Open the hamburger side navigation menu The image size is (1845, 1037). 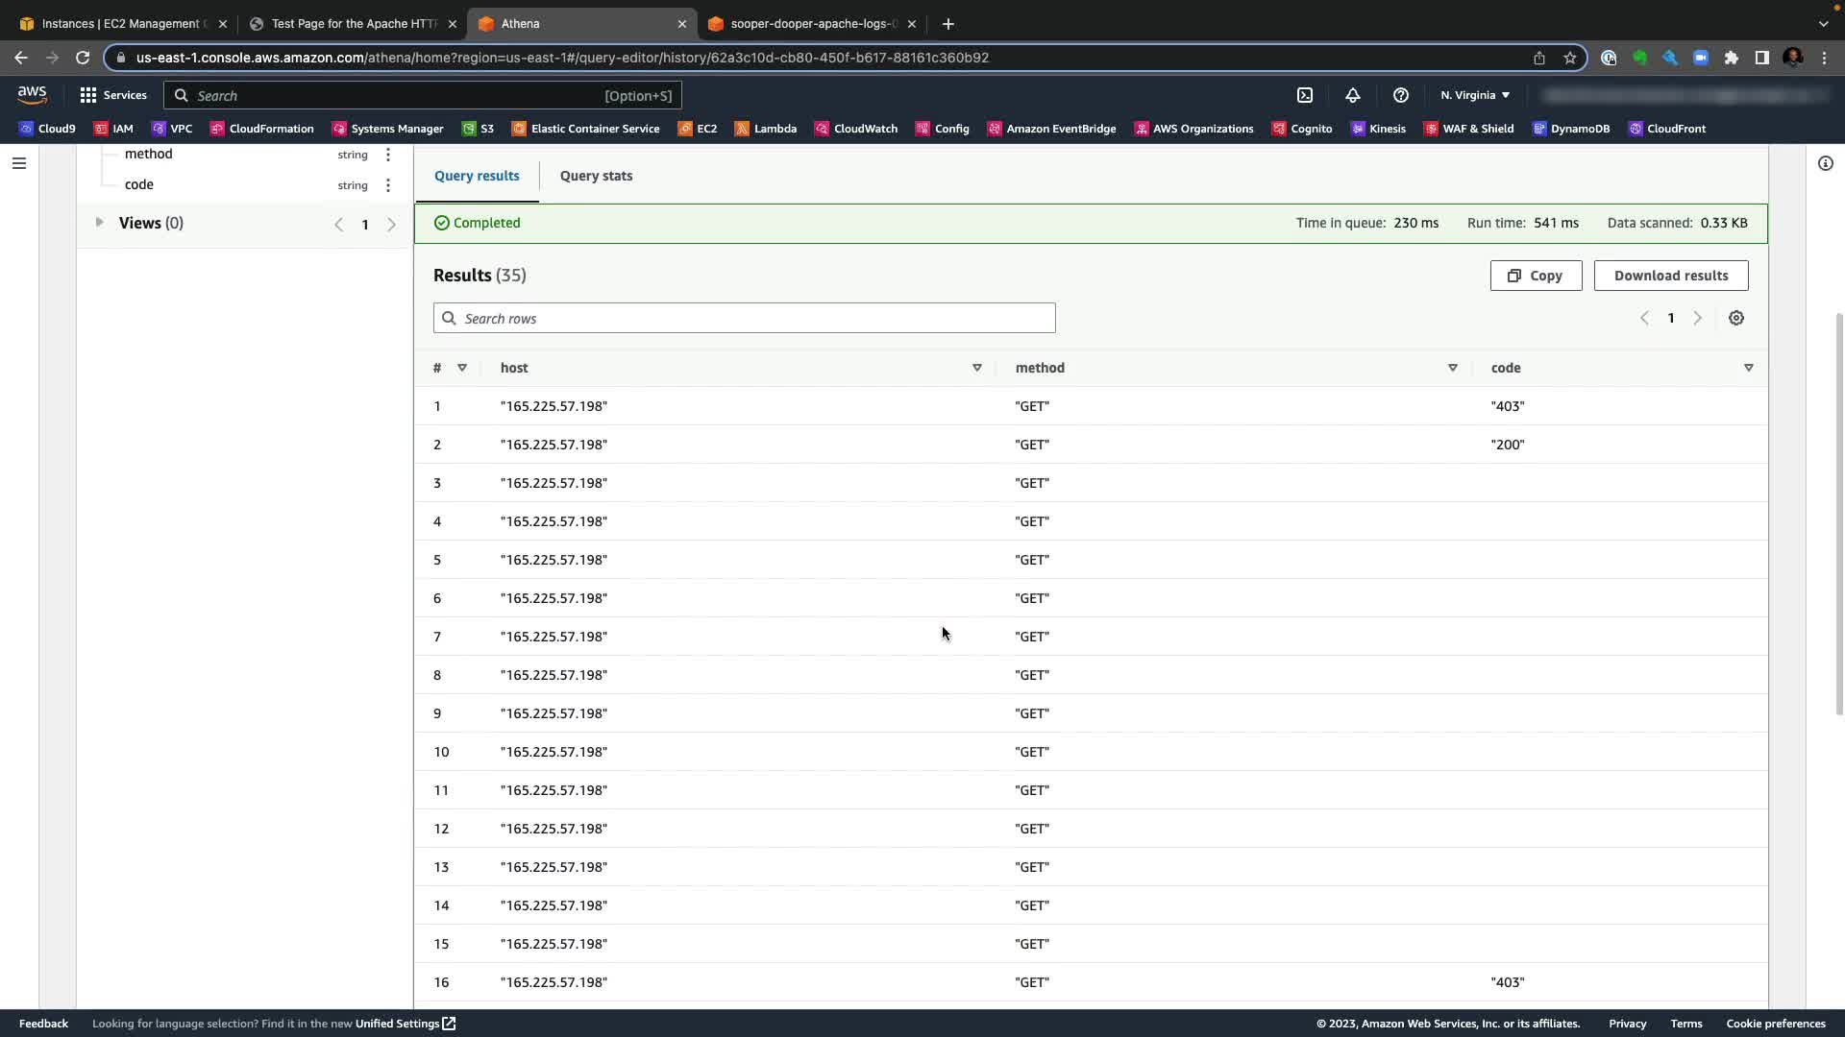[x=18, y=163]
